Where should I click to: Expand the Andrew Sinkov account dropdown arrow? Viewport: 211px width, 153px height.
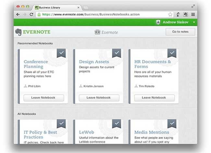click(194, 22)
